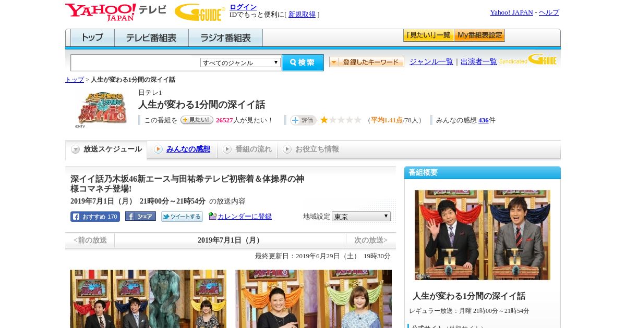Open the 出演者一覧 link
The width and height of the screenshot is (626, 328).
click(x=479, y=61)
